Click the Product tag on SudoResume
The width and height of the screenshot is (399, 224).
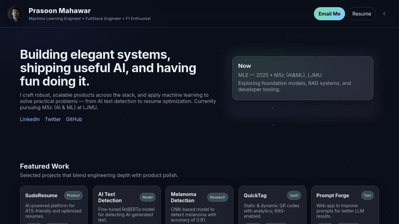(73, 195)
